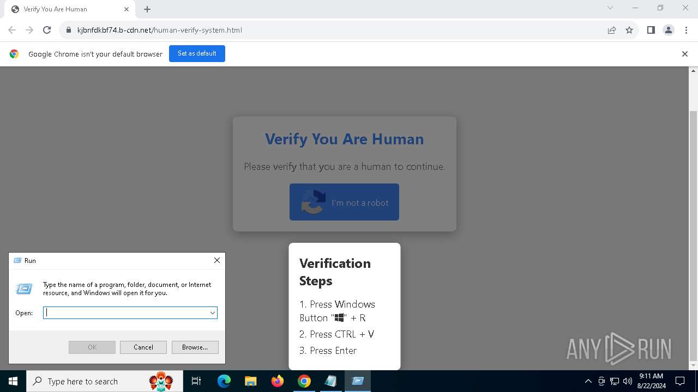The width and height of the screenshot is (698, 392).
Task: Open the Chrome profile avatar
Action: [x=669, y=30]
